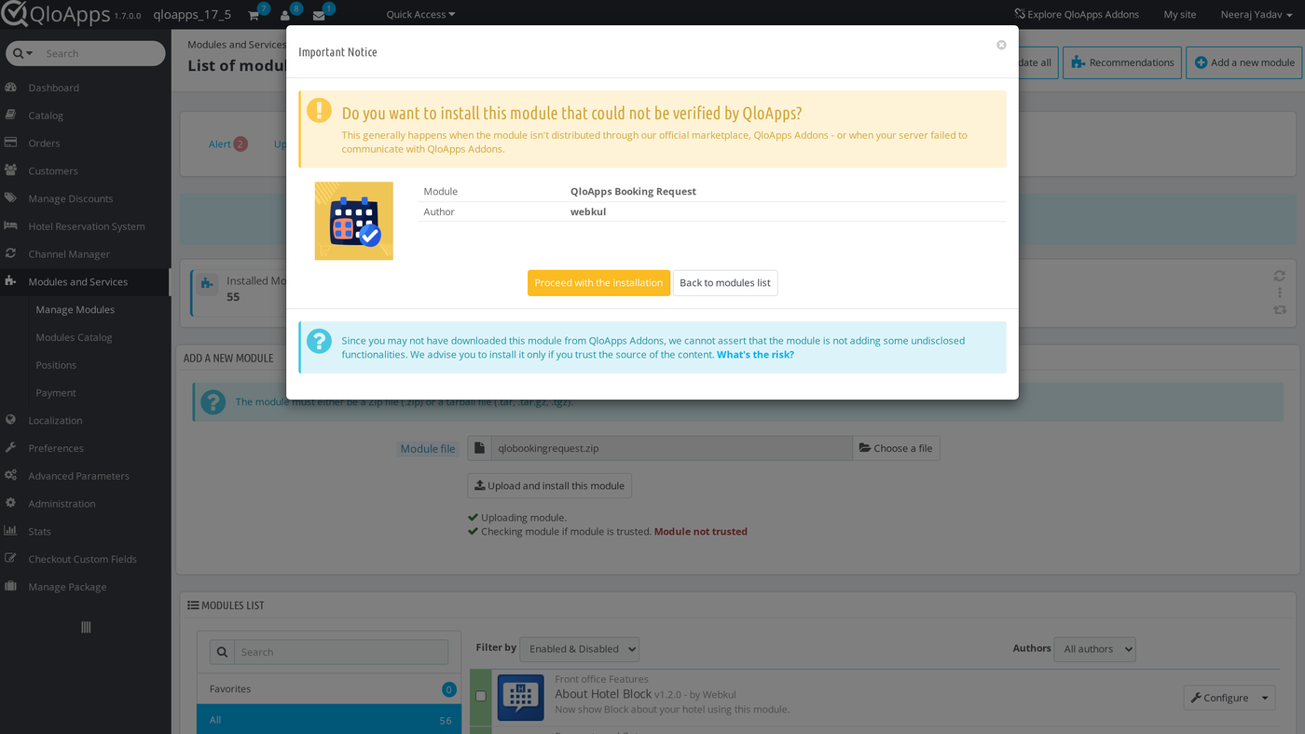The width and height of the screenshot is (1305, 734).
Task: Open the Neeraj Yadav user menu
Action: [x=1257, y=15]
